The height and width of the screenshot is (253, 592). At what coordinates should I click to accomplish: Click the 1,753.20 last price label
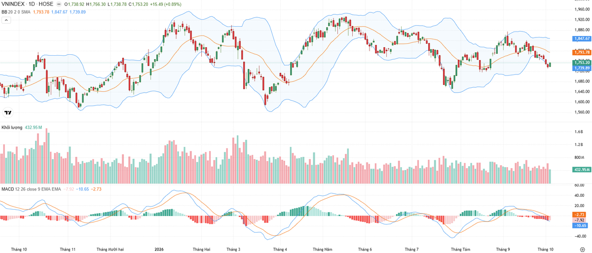click(582, 63)
